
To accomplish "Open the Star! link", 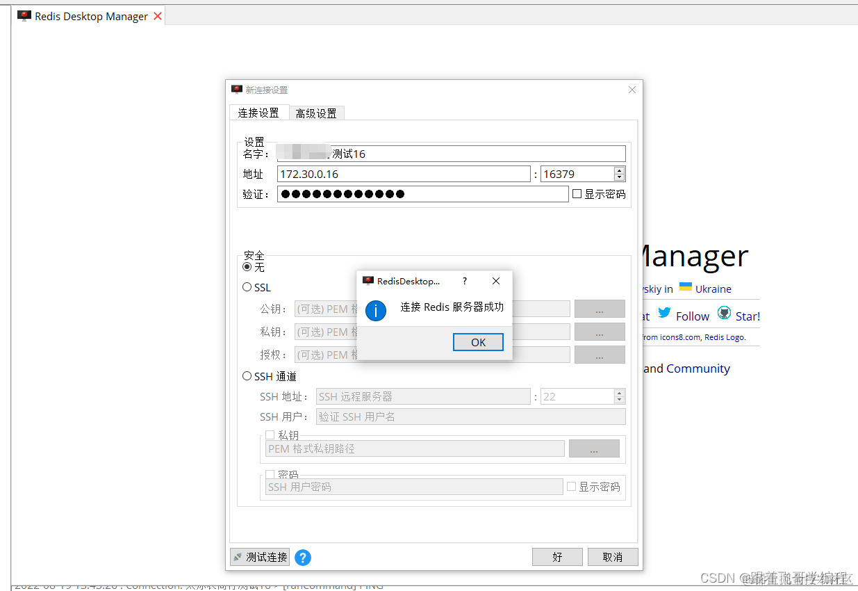I will pos(748,316).
